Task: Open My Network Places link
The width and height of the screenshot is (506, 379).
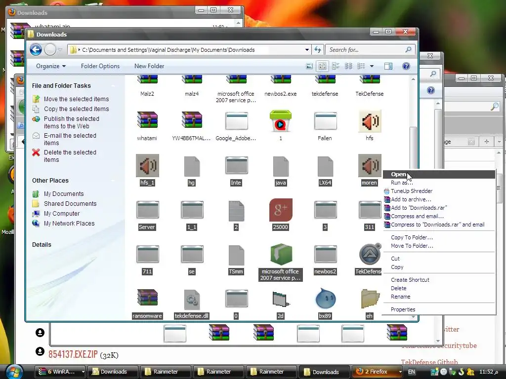Action: tap(69, 224)
